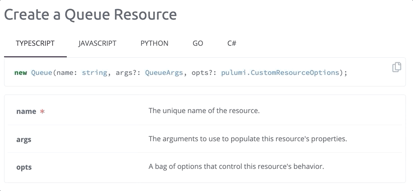Switch to the JAVASCRIPT tab
413x191 pixels.
pos(97,43)
